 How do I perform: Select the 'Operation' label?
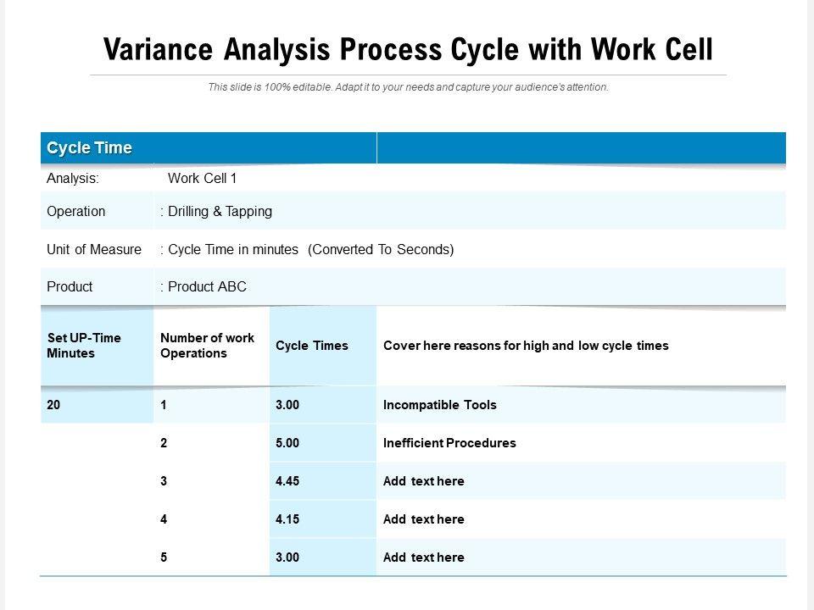pos(75,212)
